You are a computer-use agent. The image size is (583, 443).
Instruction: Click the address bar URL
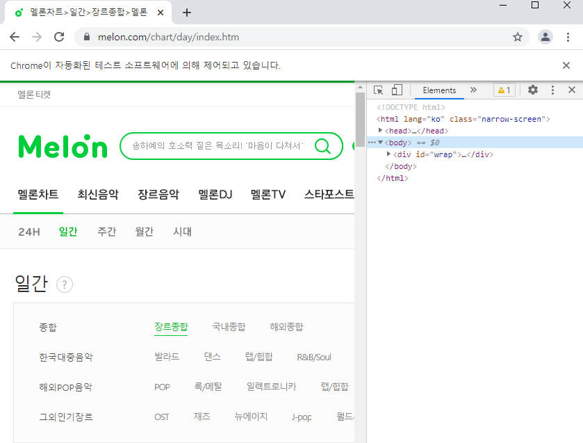168,37
